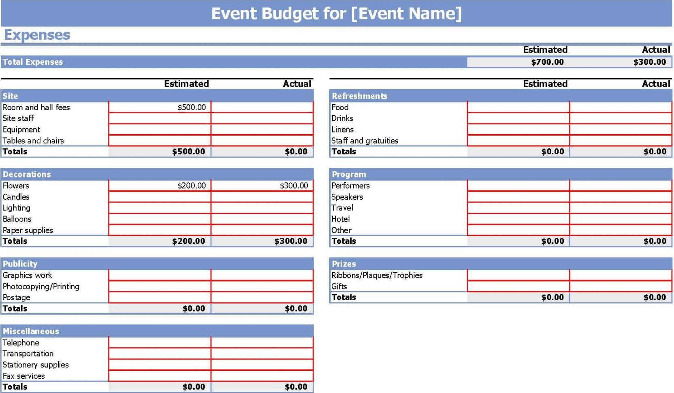Select the Gifts estimated cost cell
Viewport: 674px width, 393px height.
click(518, 286)
